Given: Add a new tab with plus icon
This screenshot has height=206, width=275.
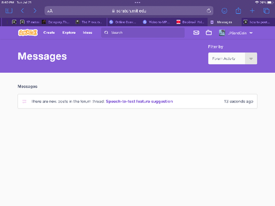Looking at the screenshot, I should pyautogui.click(x=252, y=11).
